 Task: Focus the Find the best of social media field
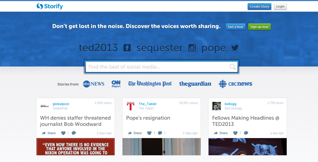click(162, 67)
